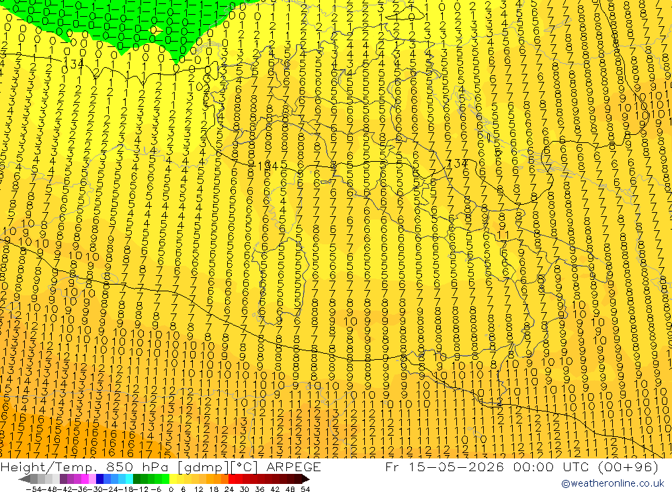Click the -12 scale label
The height and width of the screenshot is (492, 672).
(x=141, y=489)
